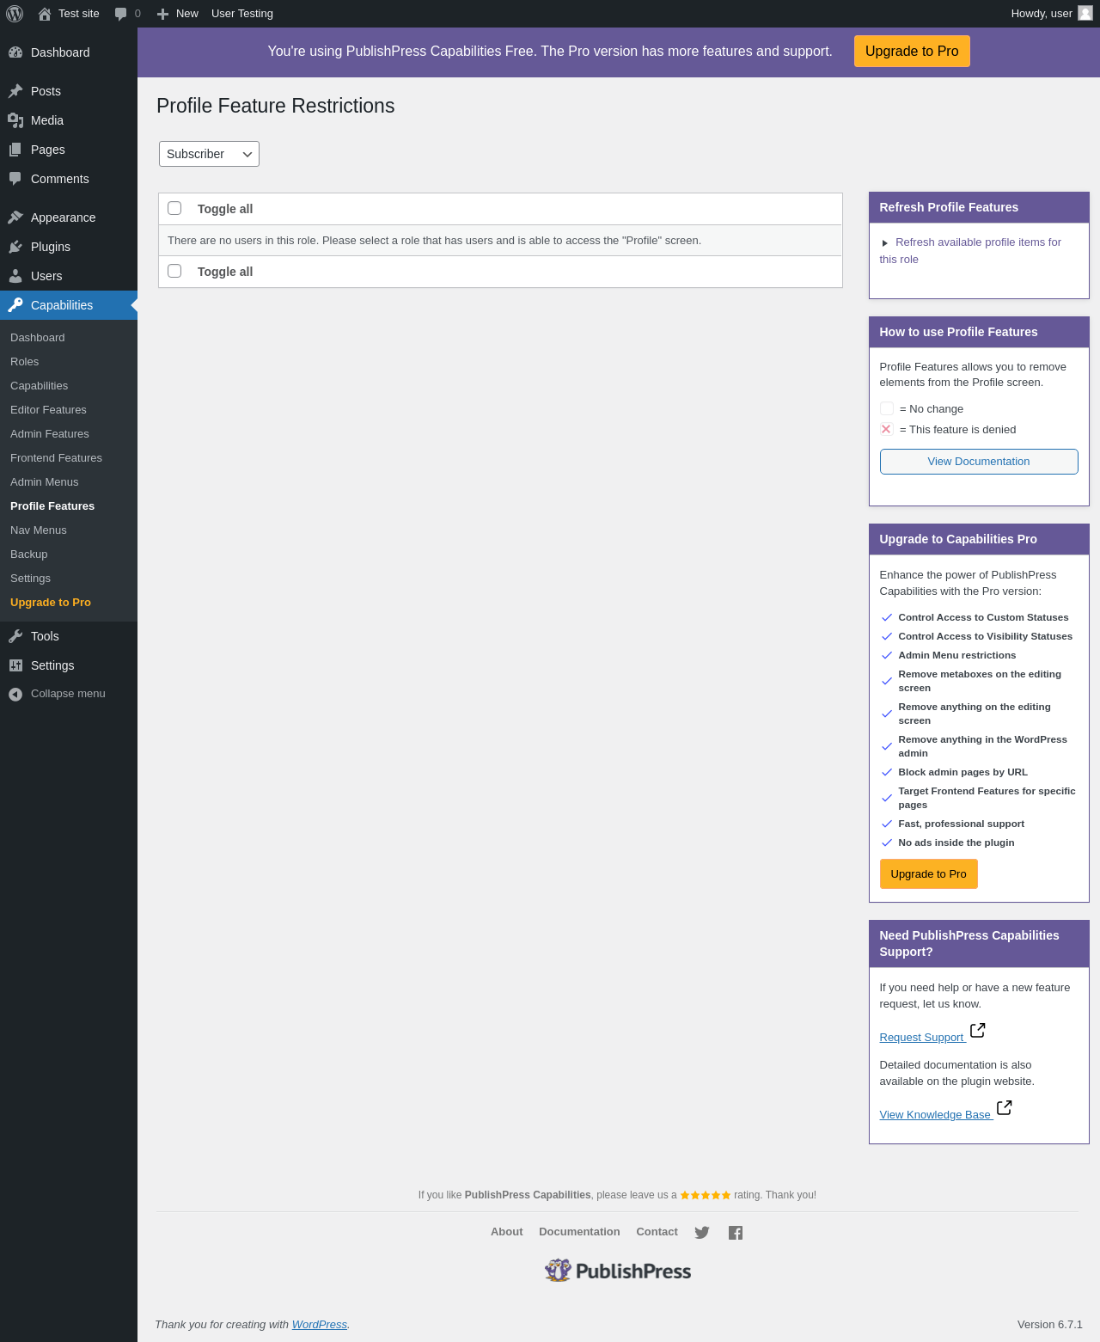Screen dimensions: 1100x1342
Task: Click the Media library icon
Action: [15, 120]
